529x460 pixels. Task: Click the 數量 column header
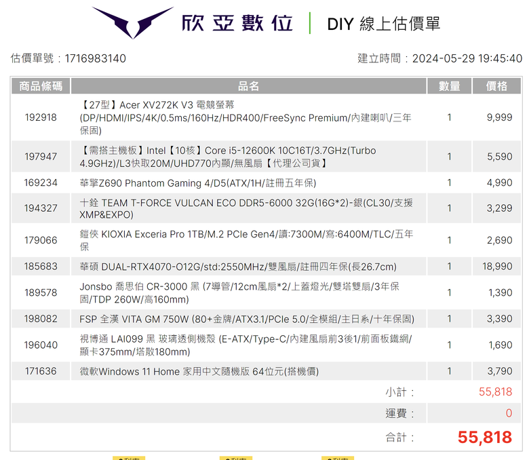pyautogui.click(x=450, y=86)
